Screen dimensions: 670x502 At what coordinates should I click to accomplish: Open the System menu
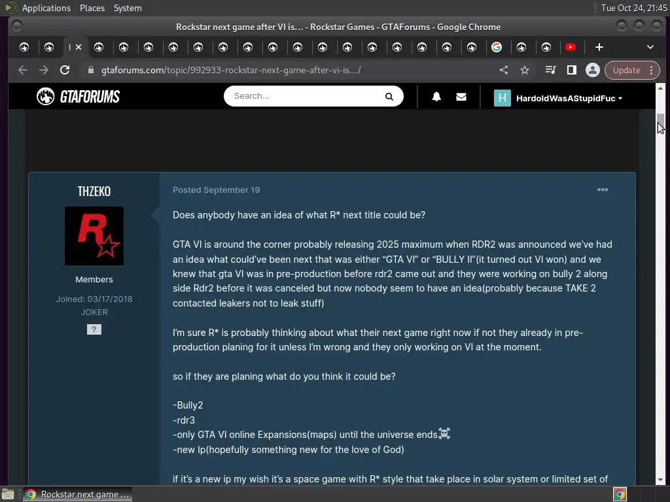(x=128, y=8)
